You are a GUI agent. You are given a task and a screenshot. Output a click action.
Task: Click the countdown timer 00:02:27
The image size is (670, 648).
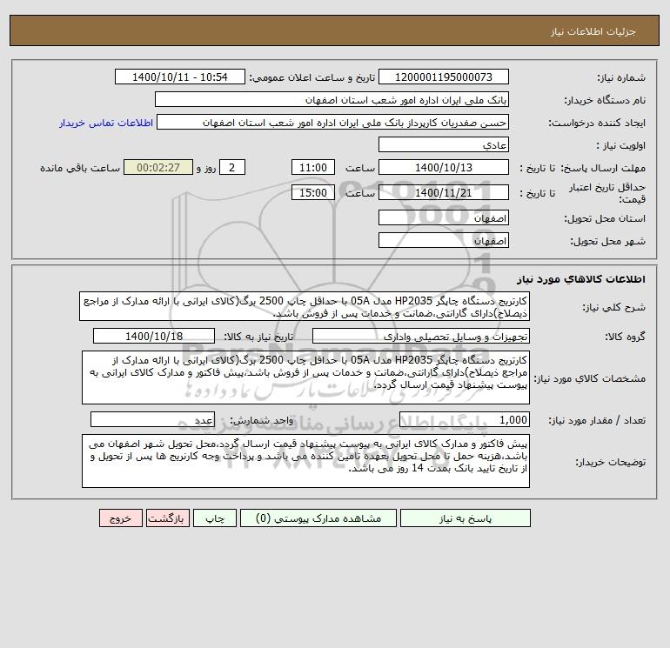(158, 168)
